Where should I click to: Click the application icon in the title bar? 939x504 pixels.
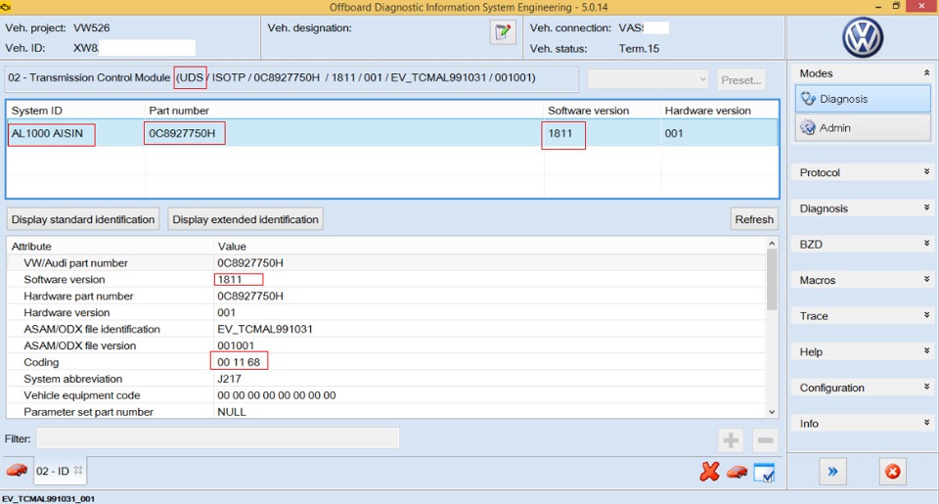pyautogui.click(x=6, y=7)
